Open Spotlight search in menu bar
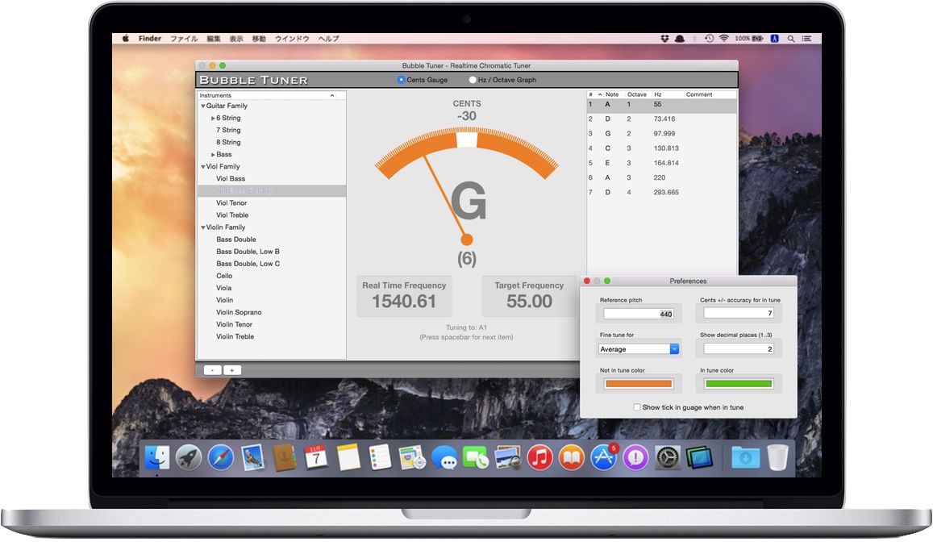Screen dimensions: 933x546 (791, 39)
